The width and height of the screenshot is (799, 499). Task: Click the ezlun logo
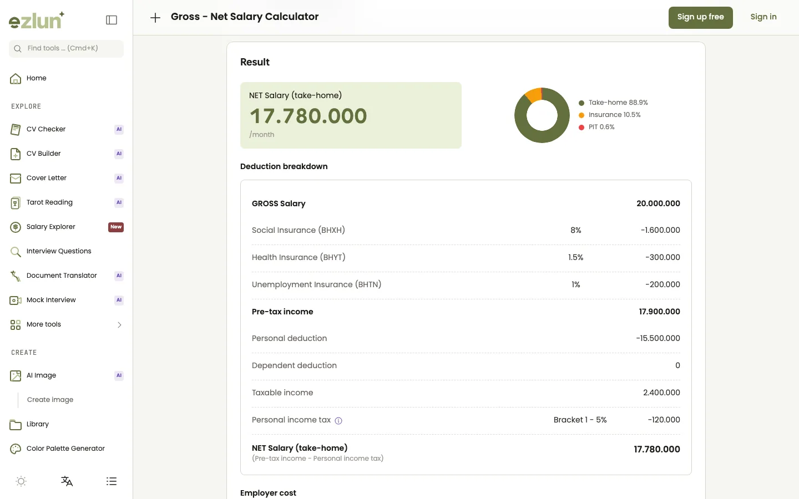coord(37,21)
